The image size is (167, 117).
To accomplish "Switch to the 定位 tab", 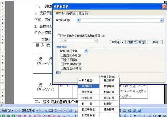I will tap(83, 14).
